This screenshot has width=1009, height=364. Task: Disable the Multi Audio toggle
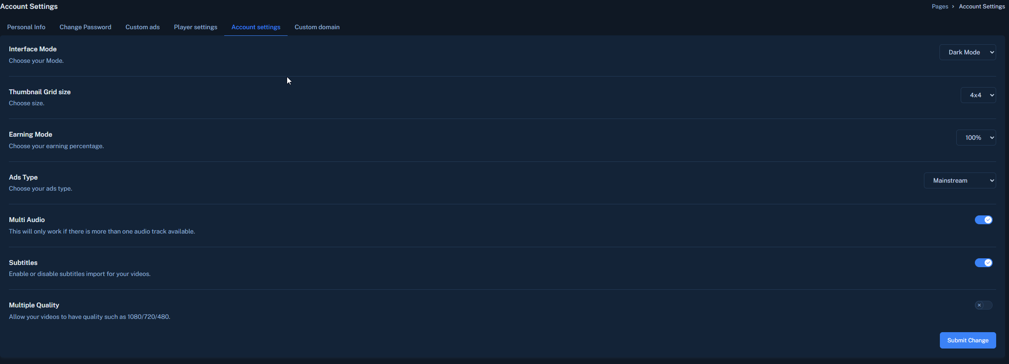click(983, 220)
